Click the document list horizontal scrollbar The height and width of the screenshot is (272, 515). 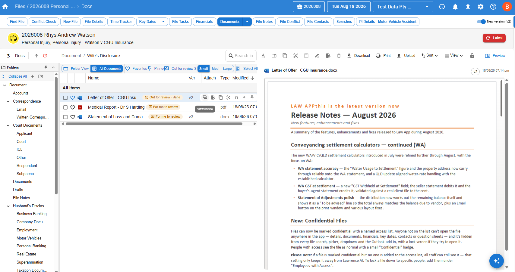pyautogui.click(x=154, y=124)
